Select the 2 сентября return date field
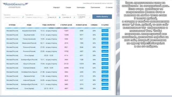This screenshot has width=172, height=97. pyautogui.click(x=69, y=17)
